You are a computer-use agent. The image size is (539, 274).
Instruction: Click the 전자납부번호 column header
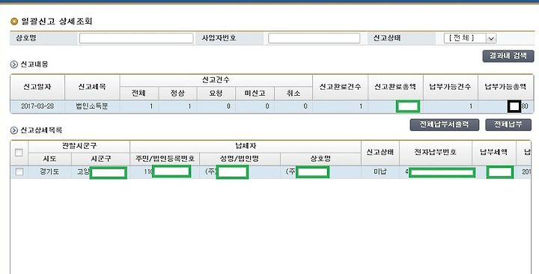(436, 153)
